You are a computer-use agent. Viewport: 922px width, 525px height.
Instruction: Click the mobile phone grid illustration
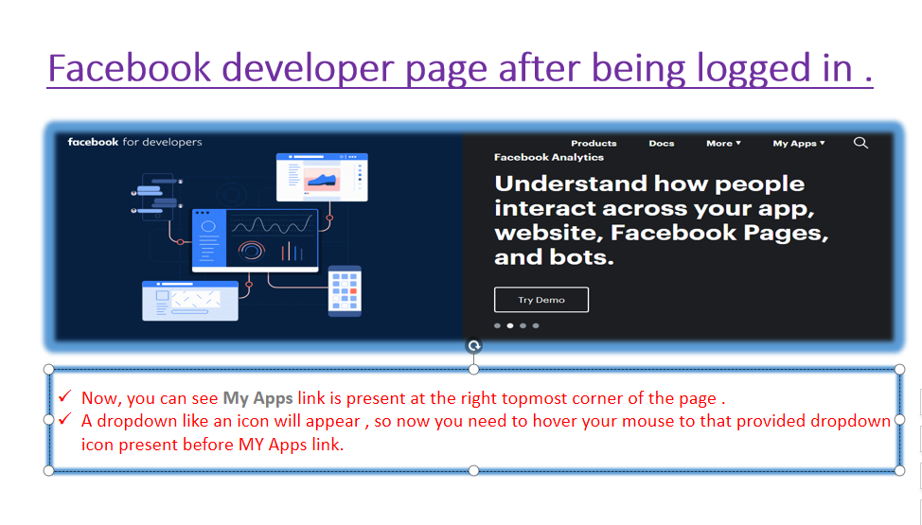(x=345, y=291)
